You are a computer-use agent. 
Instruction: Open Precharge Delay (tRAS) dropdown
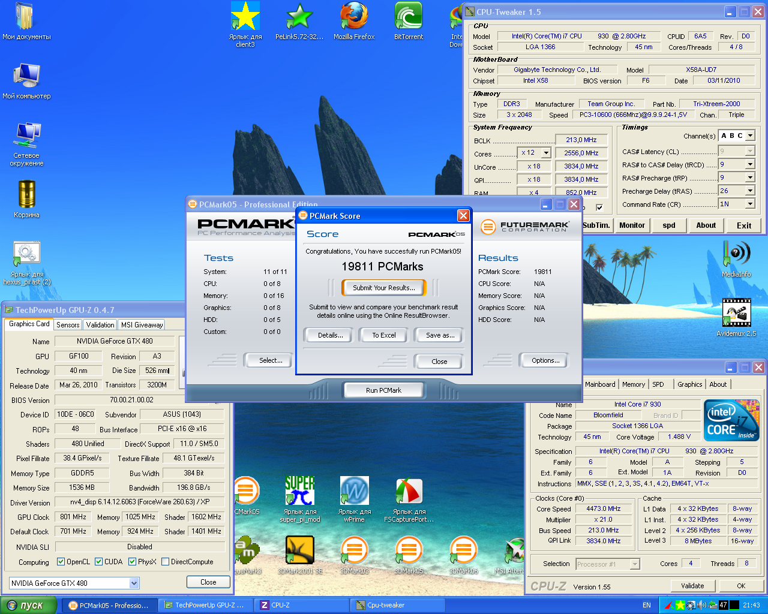click(x=750, y=191)
